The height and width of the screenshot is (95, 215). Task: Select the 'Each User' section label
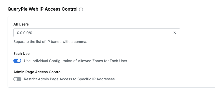[x=22, y=54]
